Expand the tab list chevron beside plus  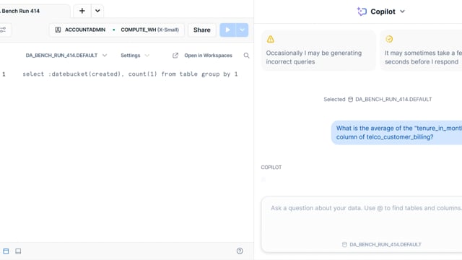[x=97, y=11]
